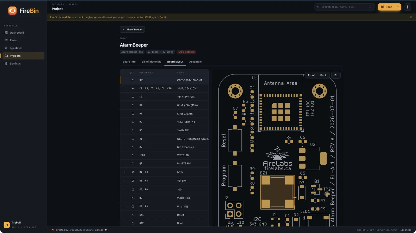
Task: Expand the R5, R6 row
Action: pos(125,190)
